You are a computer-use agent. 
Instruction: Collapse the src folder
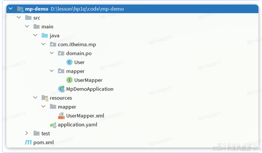click(x=19, y=17)
